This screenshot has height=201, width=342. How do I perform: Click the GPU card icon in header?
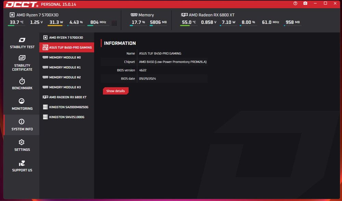pos(184,15)
